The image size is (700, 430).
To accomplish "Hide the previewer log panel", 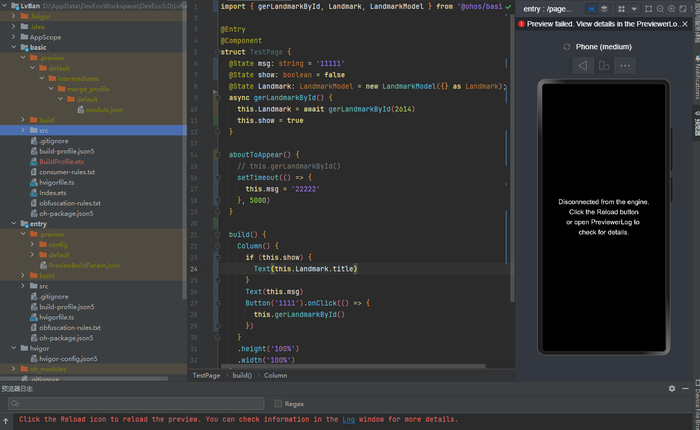I will [x=685, y=389].
